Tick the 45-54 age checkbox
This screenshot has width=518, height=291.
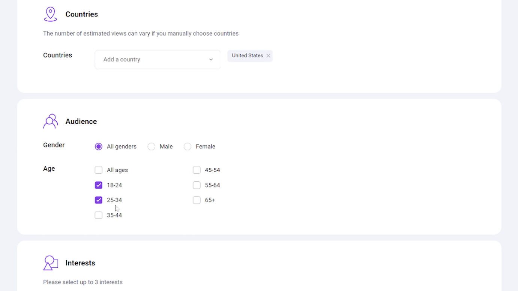(x=197, y=170)
